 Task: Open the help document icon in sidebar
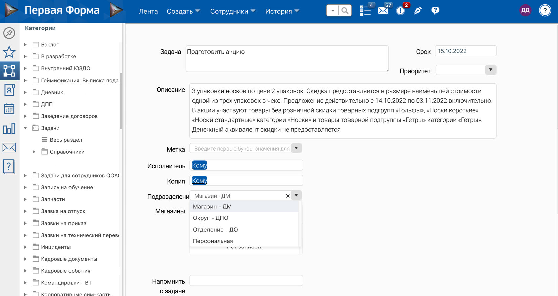9,166
